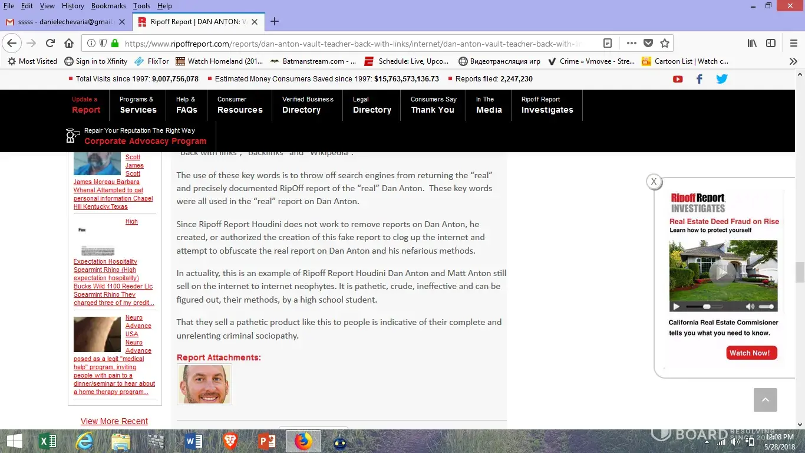Close the Ripoff Report tab
Screen dimensions: 805x453
point(255,22)
